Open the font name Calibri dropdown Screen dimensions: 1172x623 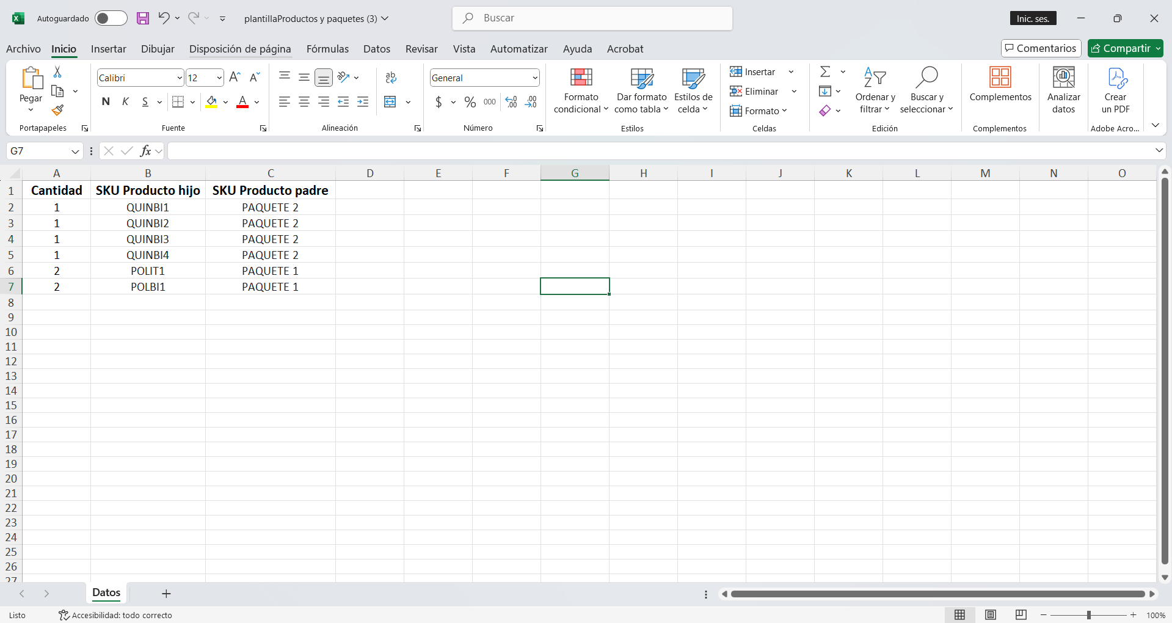pos(179,78)
